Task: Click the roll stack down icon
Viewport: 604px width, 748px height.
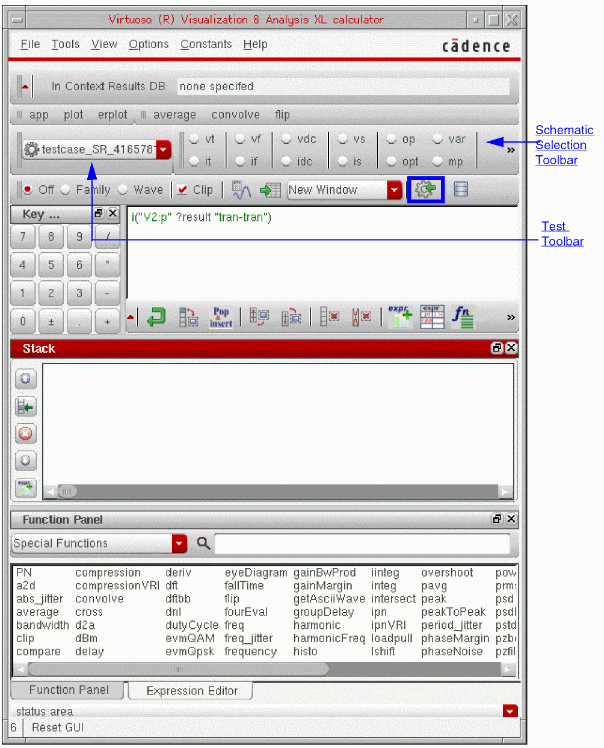Action: point(291,317)
